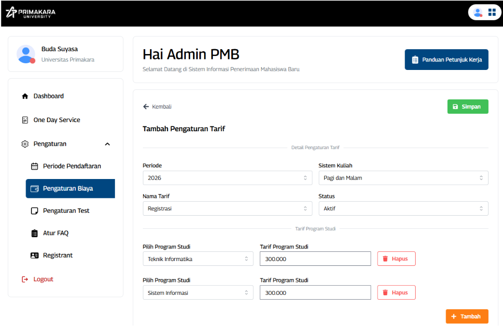Collapse the Pengaturan sidebar section
503x331 pixels.
click(x=107, y=144)
